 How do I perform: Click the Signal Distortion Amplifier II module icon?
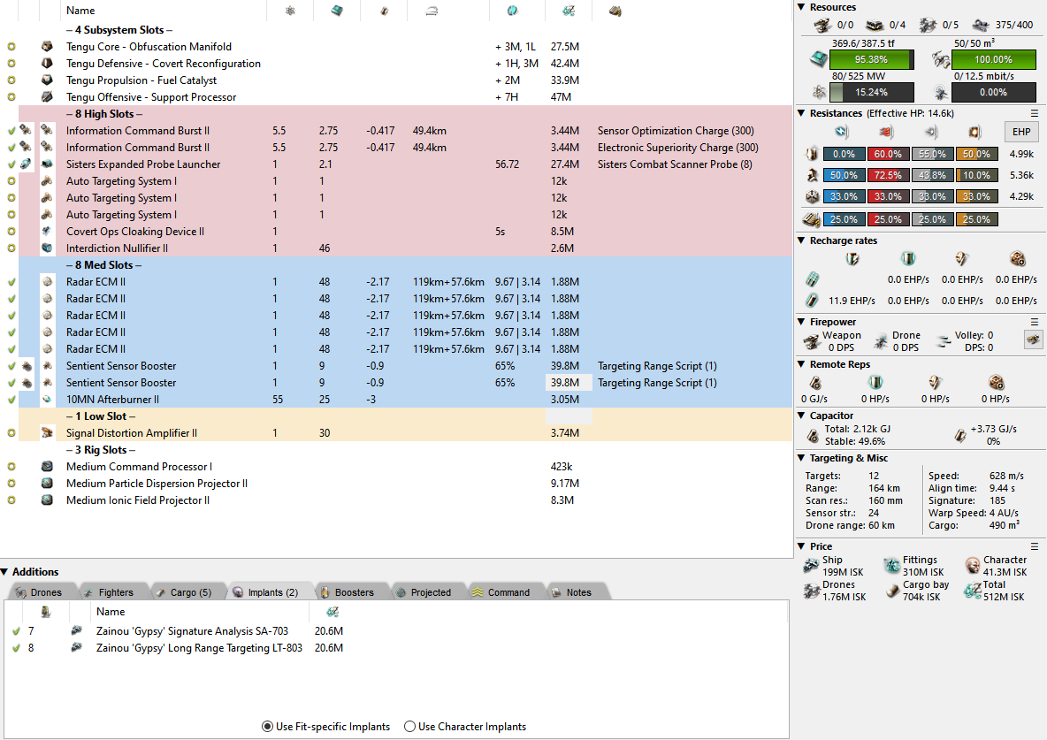coord(47,433)
